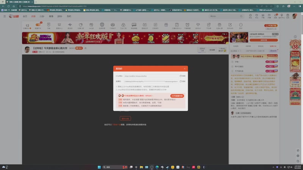This screenshot has height=170, width=303.
Task: Open the Windows Start button
Action: 99,167
